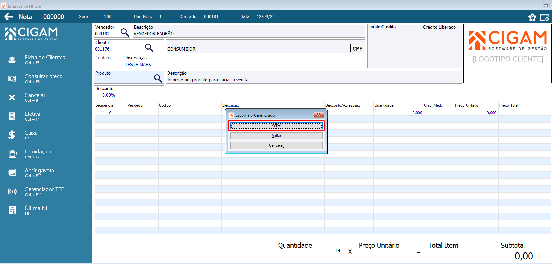Click the Total Item label
Image resolution: width=552 pixels, height=264 pixels.
pyautogui.click(x=443, y=246)
